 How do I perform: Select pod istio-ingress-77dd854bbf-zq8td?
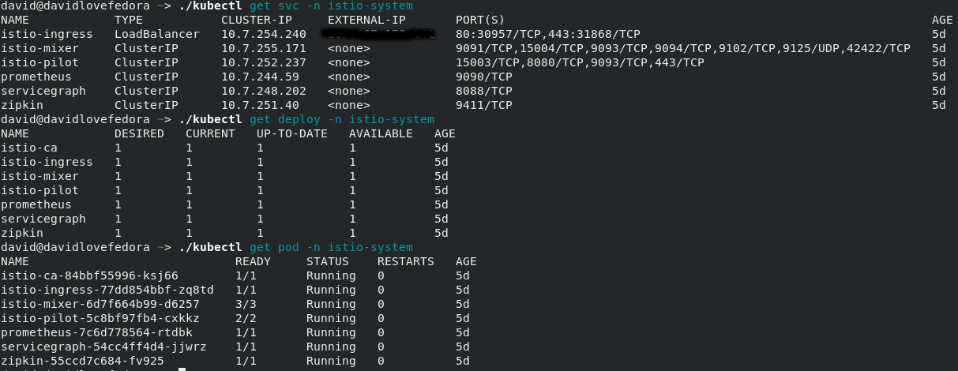107,290
